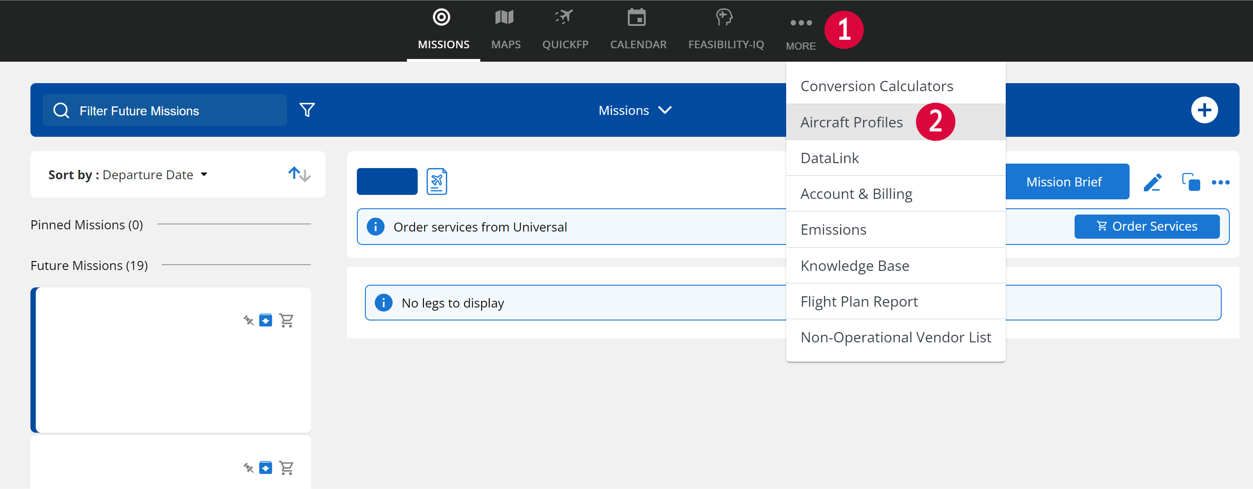Open mission more options ellipsis
This screenshot has width=1253, height=489.
click(x=1220, y=183)
